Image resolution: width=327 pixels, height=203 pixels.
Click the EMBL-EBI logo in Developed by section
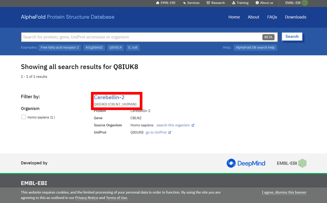point(291,163)
